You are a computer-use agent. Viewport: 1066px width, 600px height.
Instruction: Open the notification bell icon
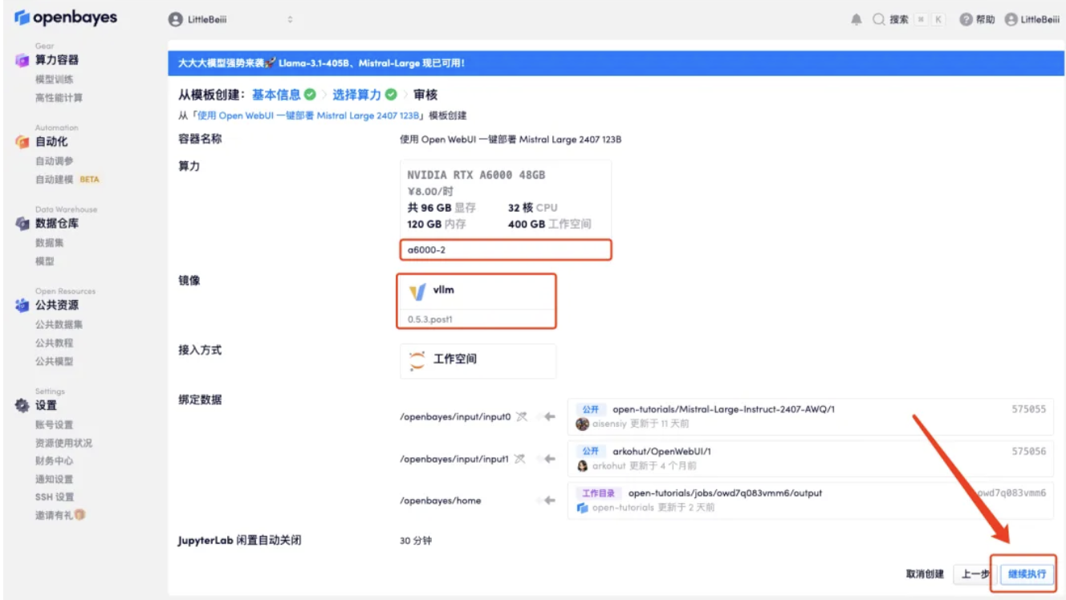[x=856, y=20]
